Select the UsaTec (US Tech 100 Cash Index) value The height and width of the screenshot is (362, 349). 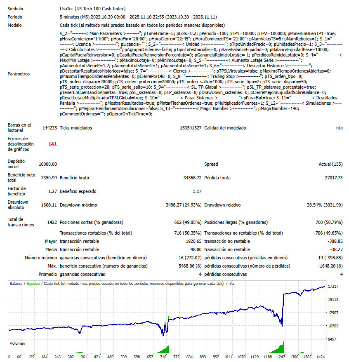click(x=93, y=8)
